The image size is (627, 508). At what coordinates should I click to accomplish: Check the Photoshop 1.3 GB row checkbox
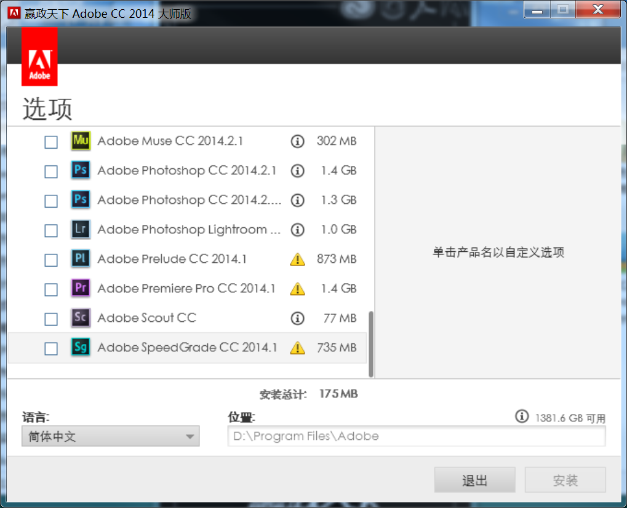[x=51, y=201]
